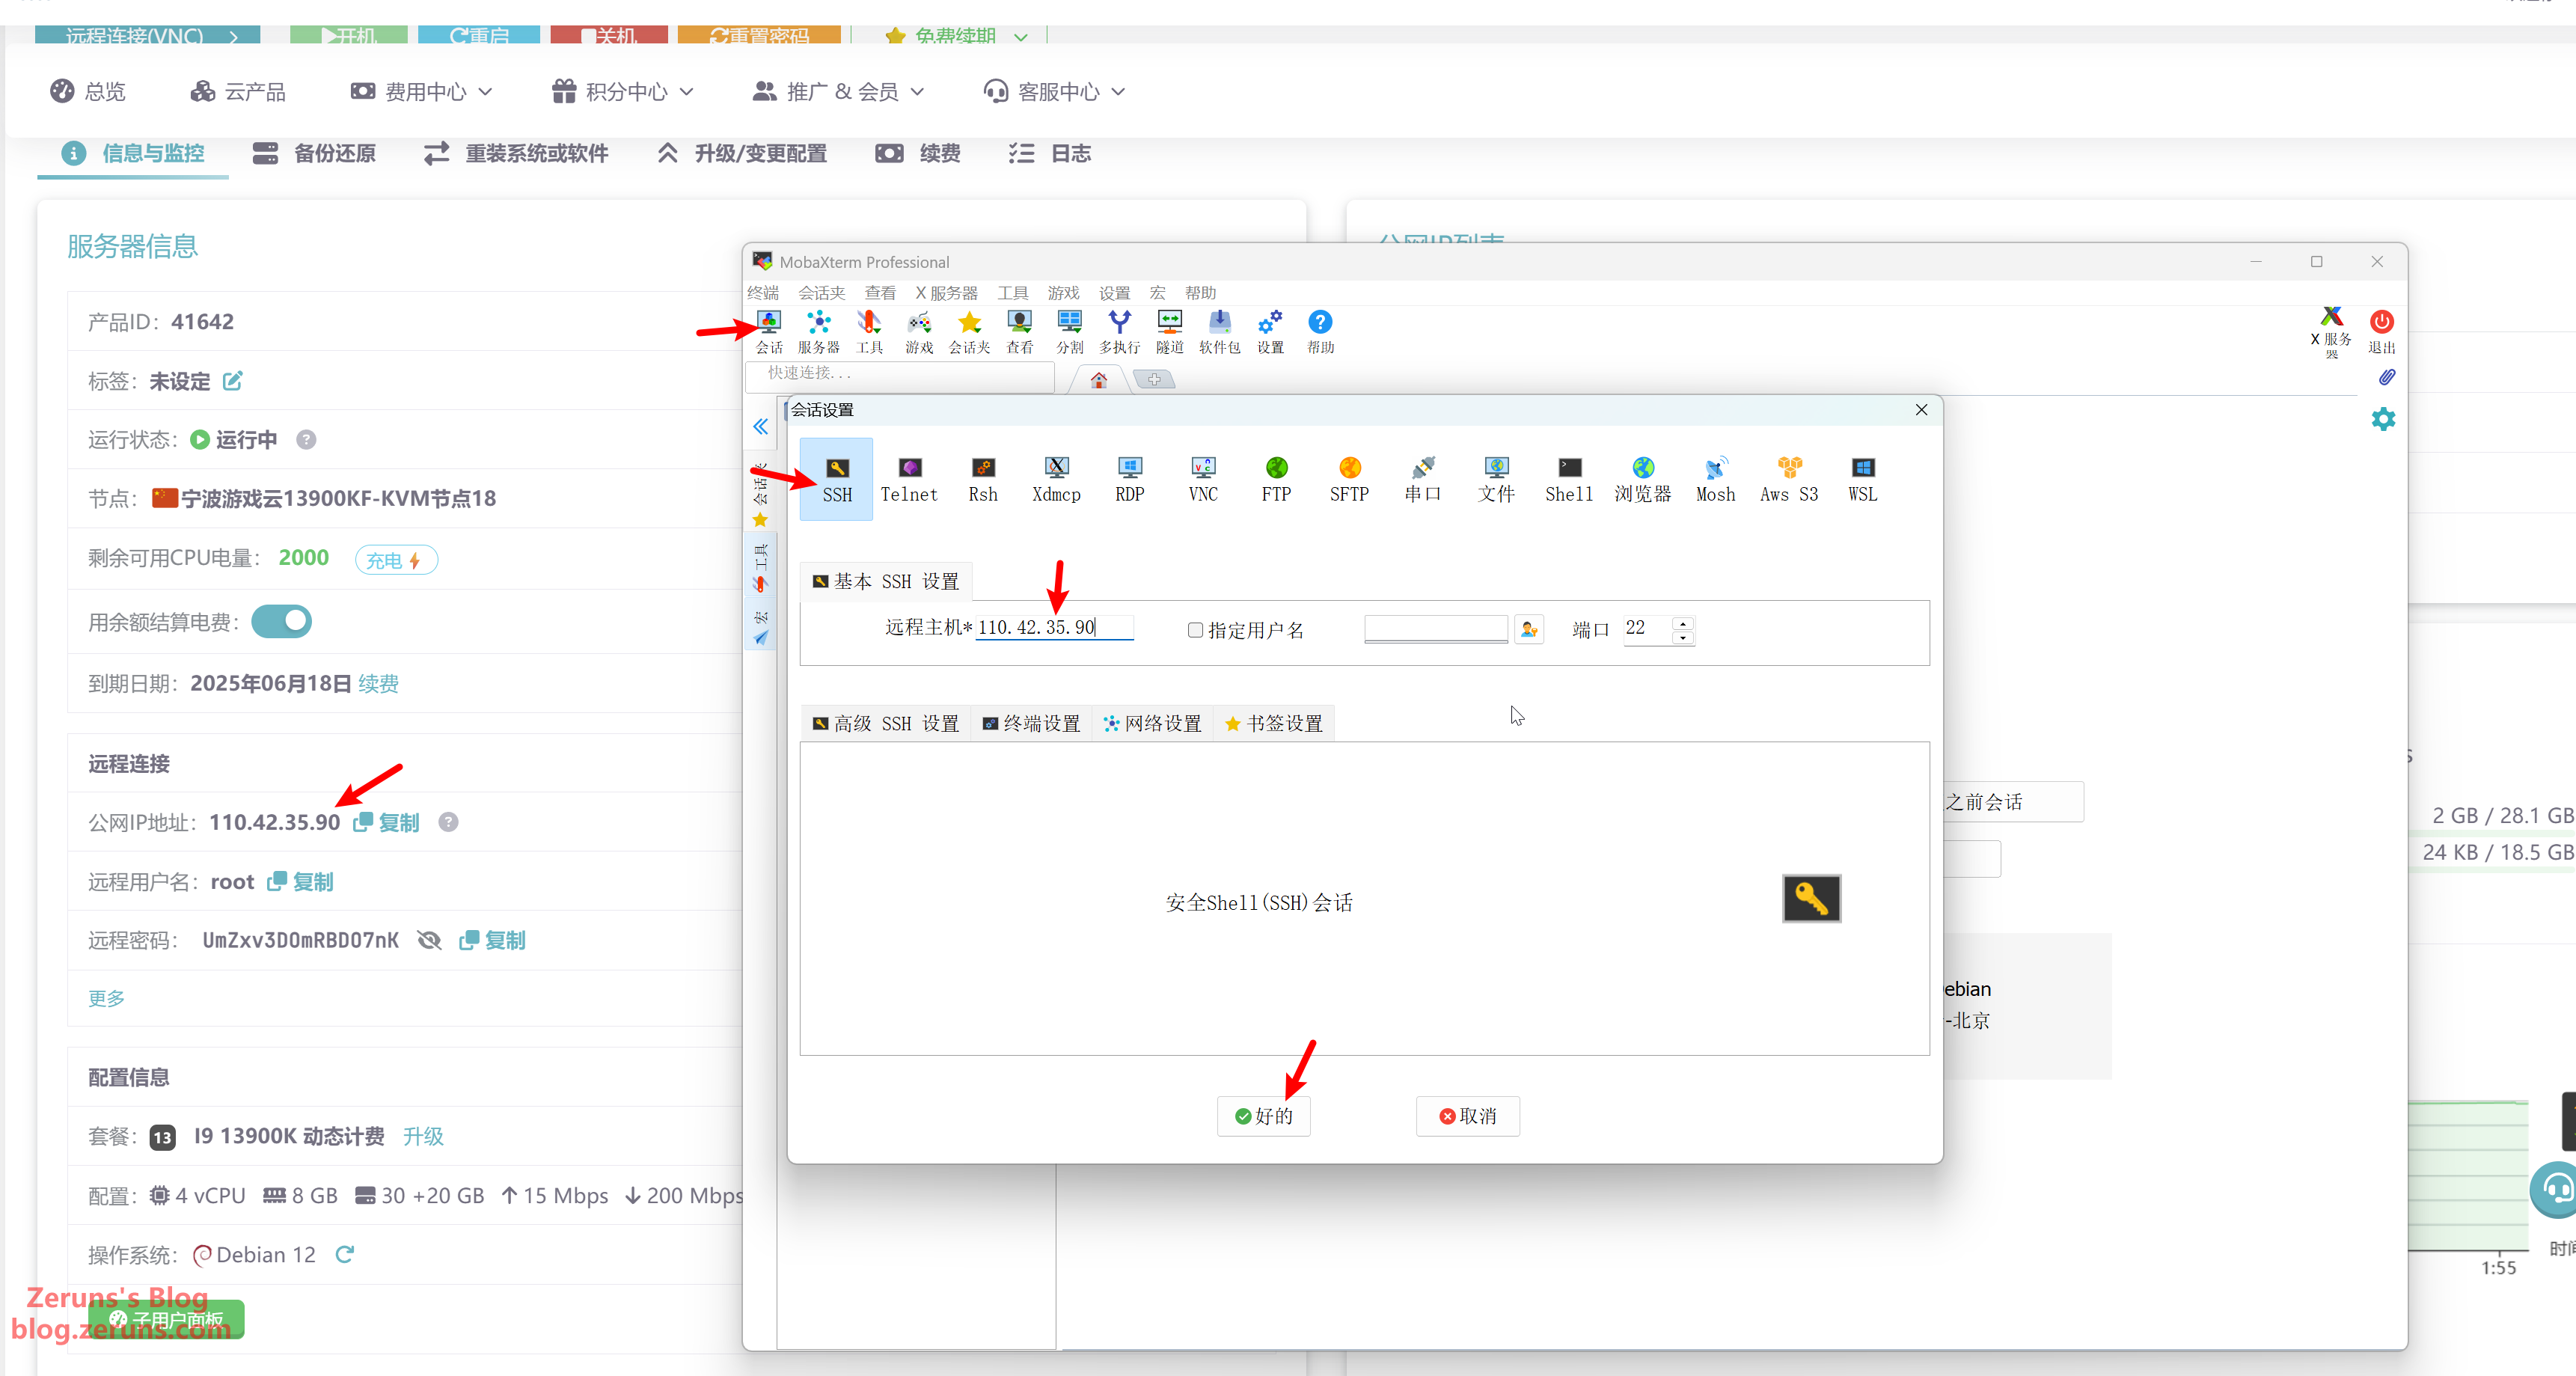Click the remote host input field
The height and width of the screenshot is (1376, 2576).
point(1054,628)
